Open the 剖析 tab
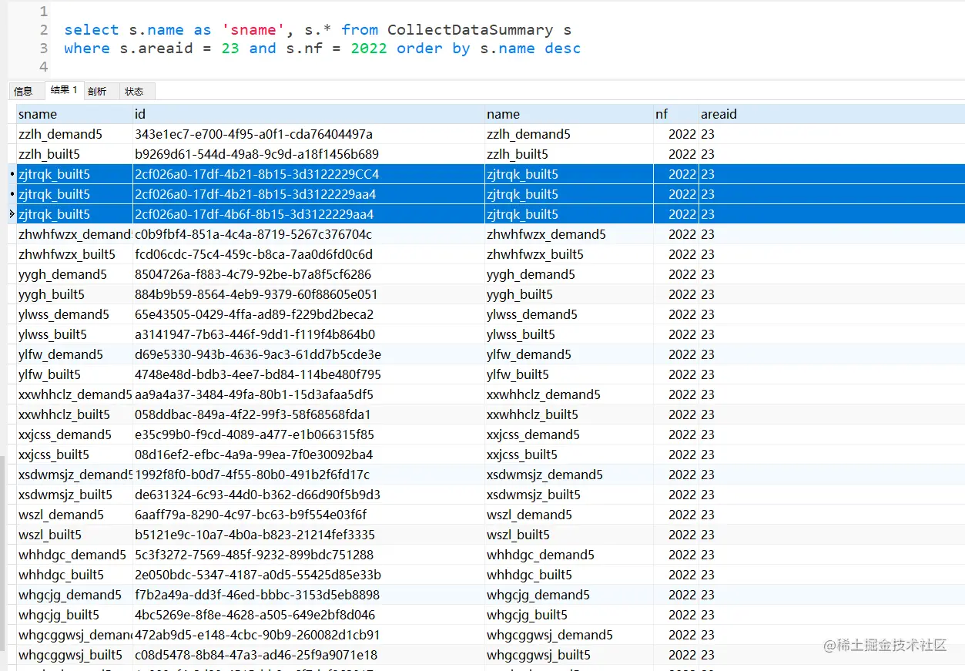The height and width of the screenshot is (671, 965). (98, 91)
